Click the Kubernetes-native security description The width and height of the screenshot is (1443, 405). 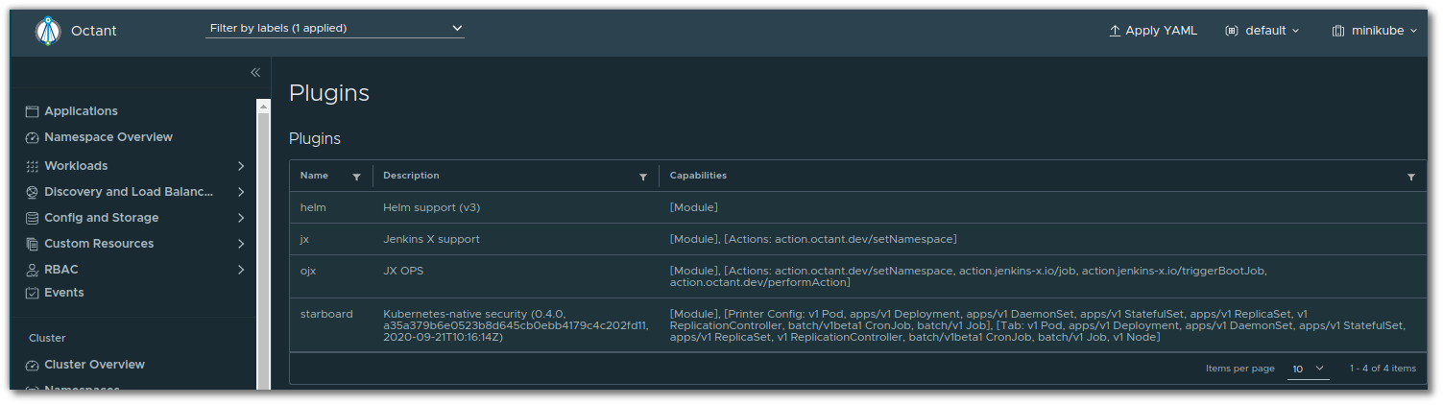(516, 325)
